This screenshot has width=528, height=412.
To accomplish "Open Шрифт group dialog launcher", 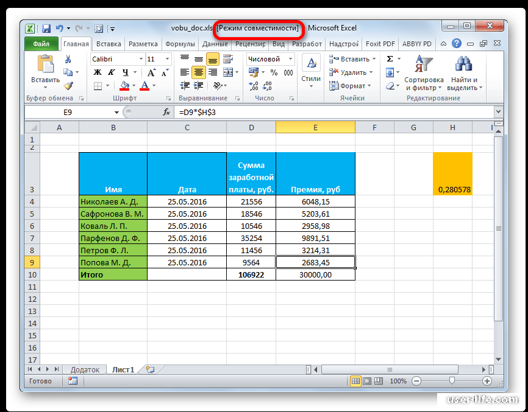I will [168, 99].
